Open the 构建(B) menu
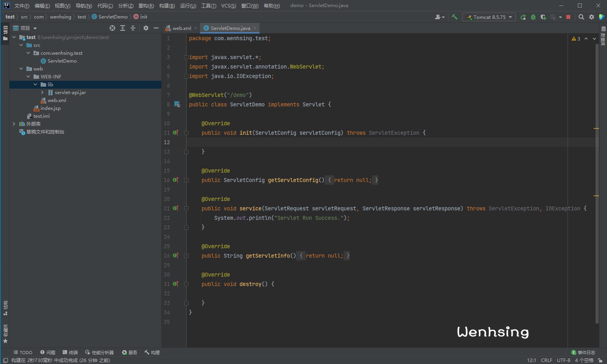This screenshot has width=607, height=364. (x=167, y=6)
